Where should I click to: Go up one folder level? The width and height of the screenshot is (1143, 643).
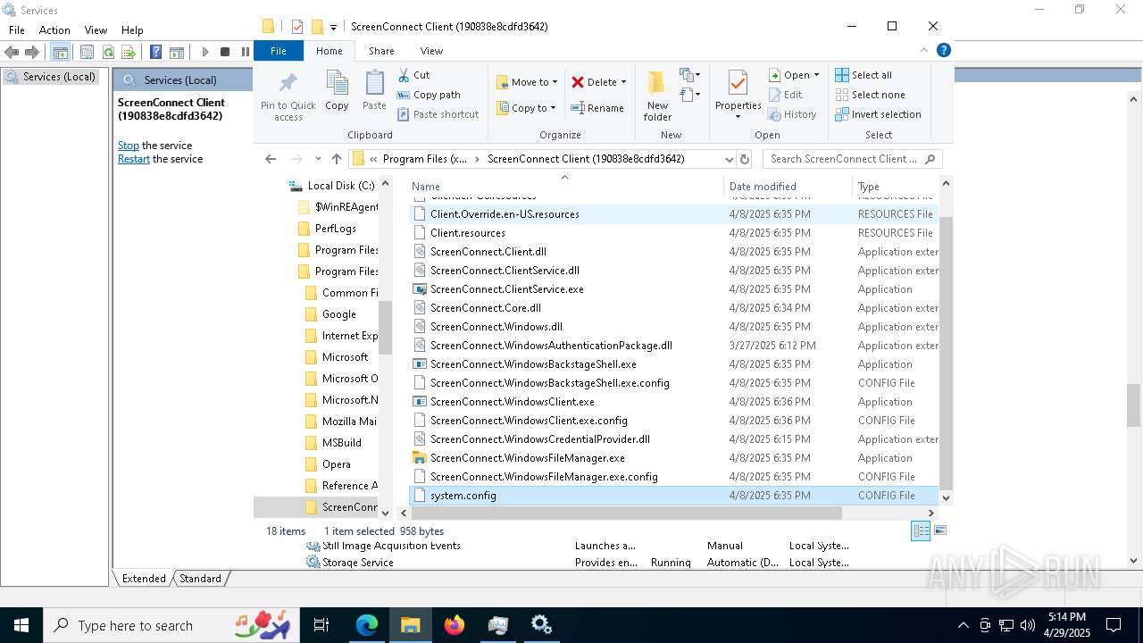point(336,159)
